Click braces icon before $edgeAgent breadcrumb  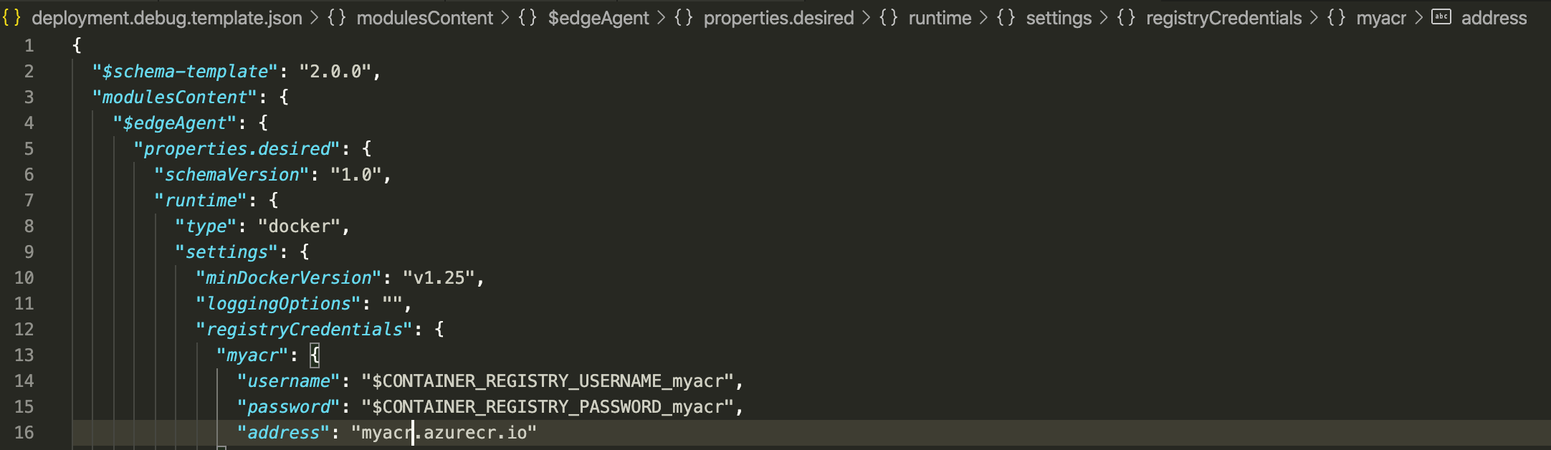tap(528, 18)
